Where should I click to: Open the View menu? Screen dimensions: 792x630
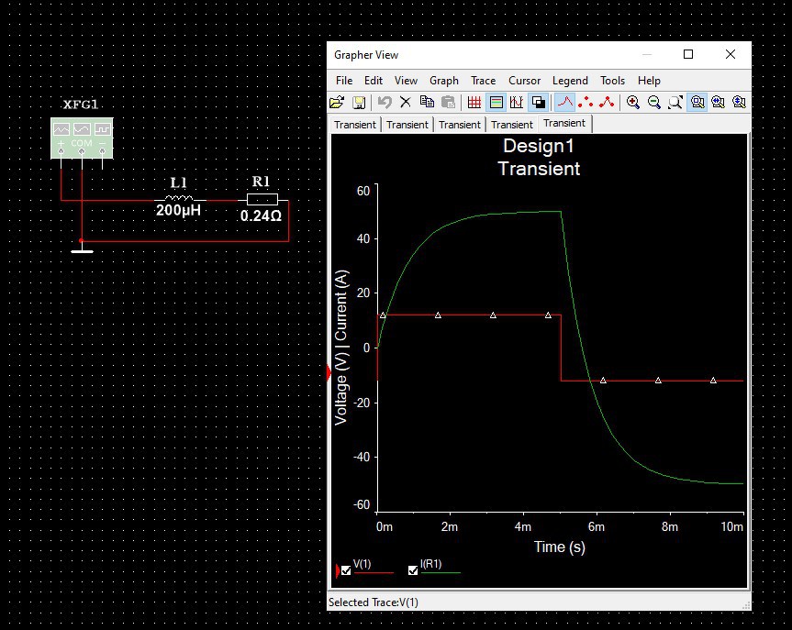tap(406, 81)
